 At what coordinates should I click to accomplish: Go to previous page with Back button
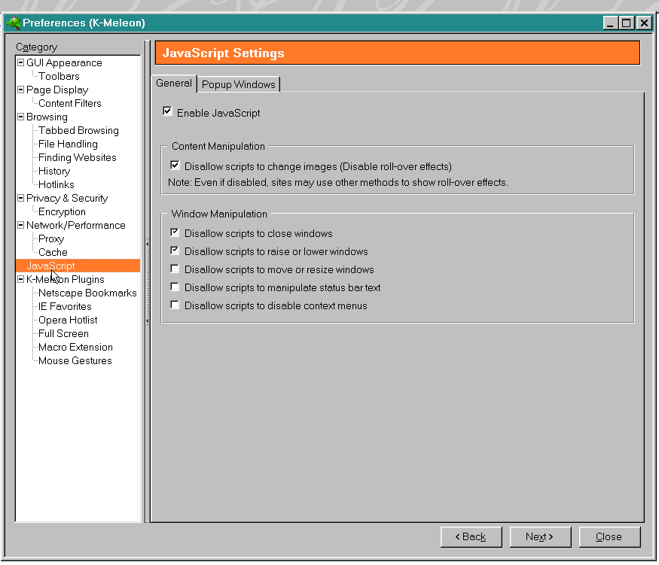471,536
